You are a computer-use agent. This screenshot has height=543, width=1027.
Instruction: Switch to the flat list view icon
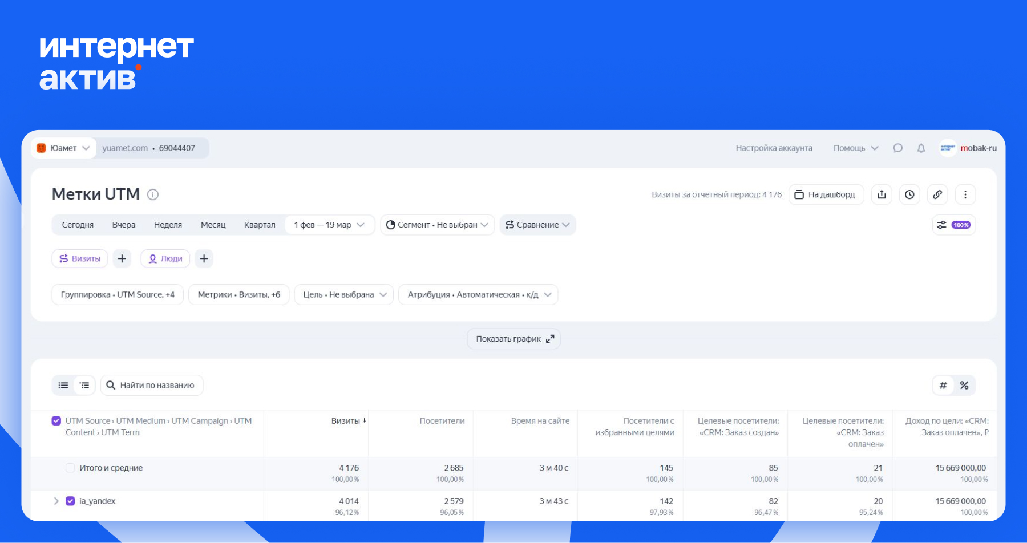pyautogui.click(x=63, y=386)
